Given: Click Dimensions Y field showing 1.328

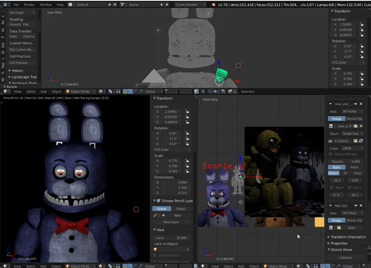Looking at the screenshot, I should coord(171,188).
